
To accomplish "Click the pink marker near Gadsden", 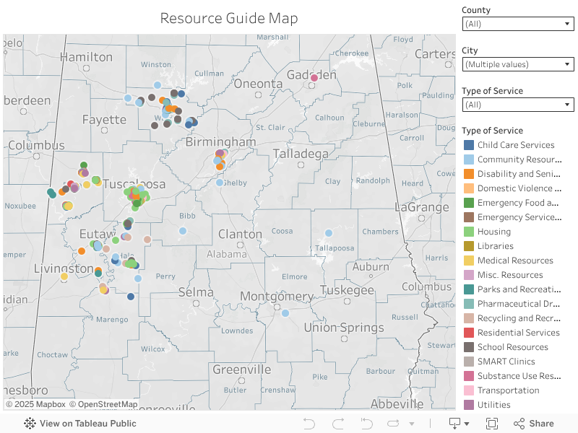I will pyautogui.click(x=314, y=78).
